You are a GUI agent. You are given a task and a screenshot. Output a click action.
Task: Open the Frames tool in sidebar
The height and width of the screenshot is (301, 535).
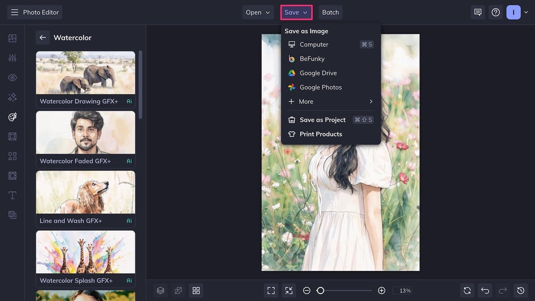click(12, 137)
